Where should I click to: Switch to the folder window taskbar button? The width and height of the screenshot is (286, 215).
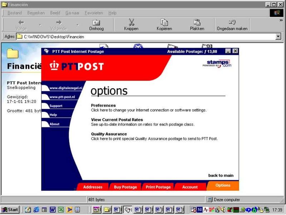click(107, 210)
